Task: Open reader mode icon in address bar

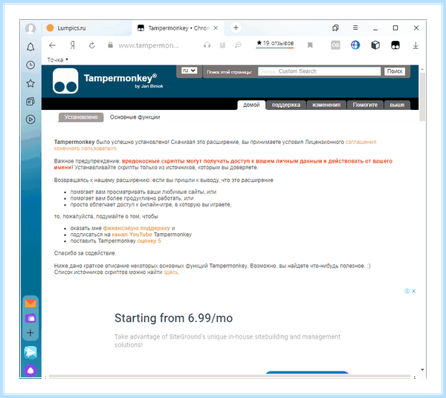Action: (x=222, y=45)
